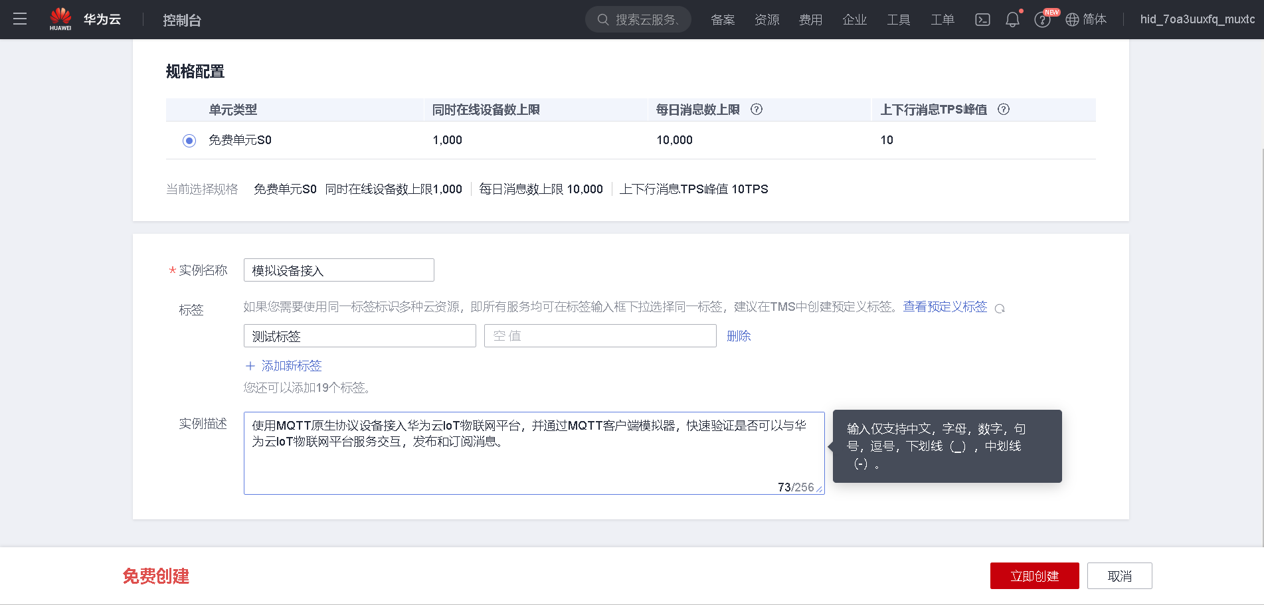Refresh the predefined tags list
Screen dimensions: 1264x605
pos(1000,308)
